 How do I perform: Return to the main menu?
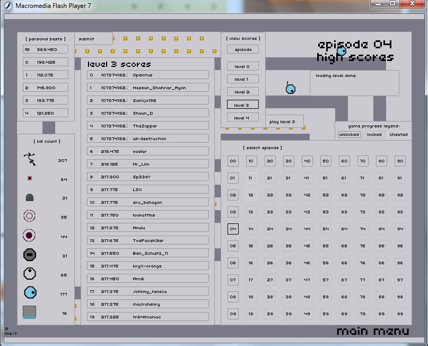coord(372,332)
